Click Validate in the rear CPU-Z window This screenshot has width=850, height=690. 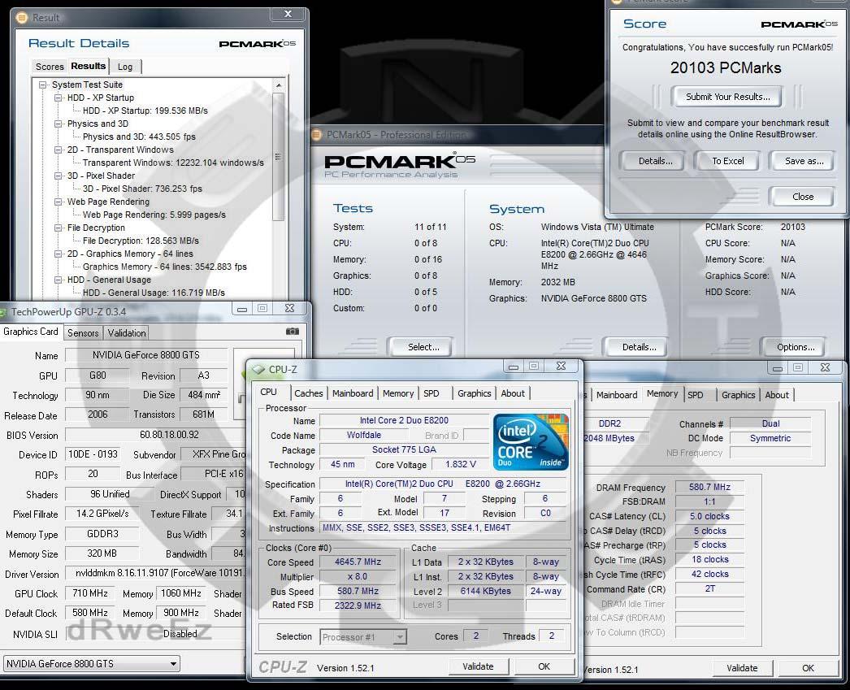click(742, 668)
